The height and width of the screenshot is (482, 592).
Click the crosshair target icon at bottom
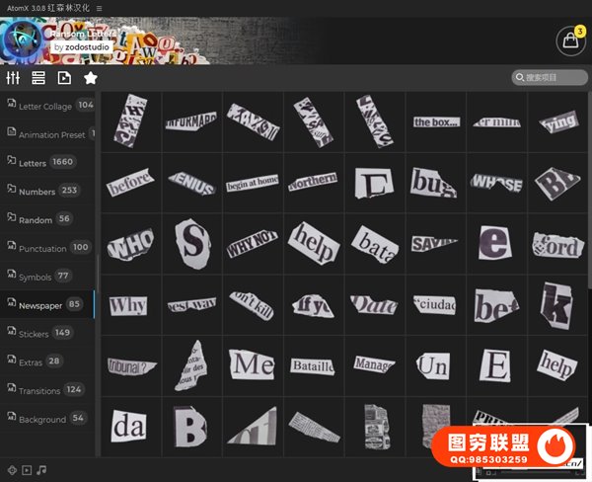[12, 470]
